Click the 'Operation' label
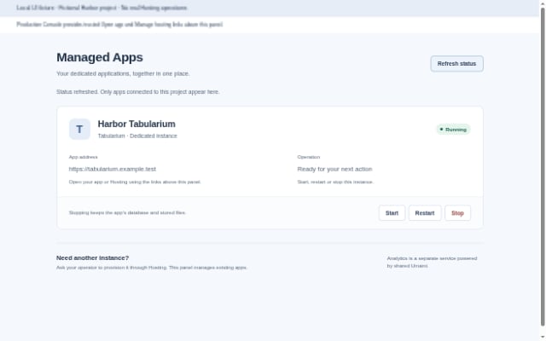This screenshot has height=341, width=546. tap(309, 157)
